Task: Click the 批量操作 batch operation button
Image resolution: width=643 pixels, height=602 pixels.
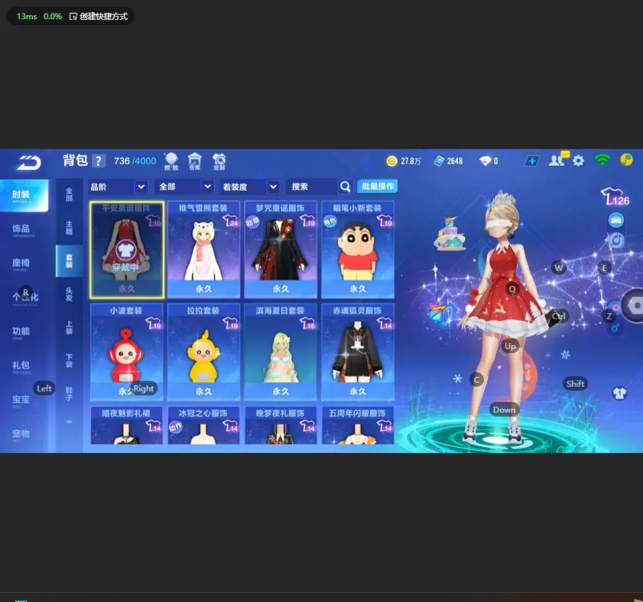Action: point(377,187)
